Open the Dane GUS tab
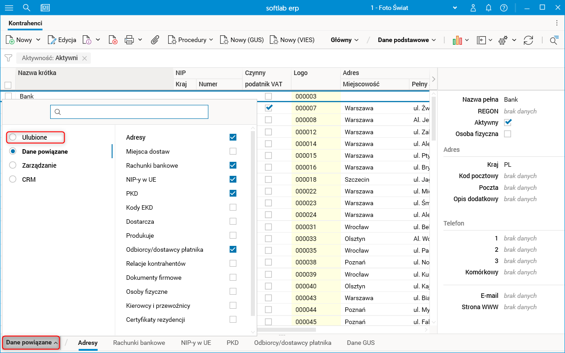 361,343
